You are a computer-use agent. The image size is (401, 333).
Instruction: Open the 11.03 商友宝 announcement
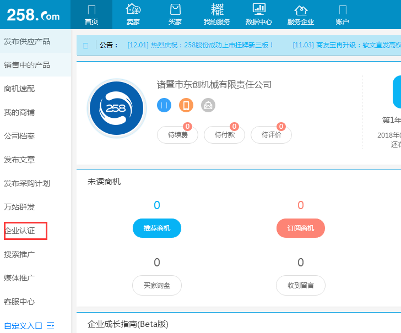click(x=347, y=45)
